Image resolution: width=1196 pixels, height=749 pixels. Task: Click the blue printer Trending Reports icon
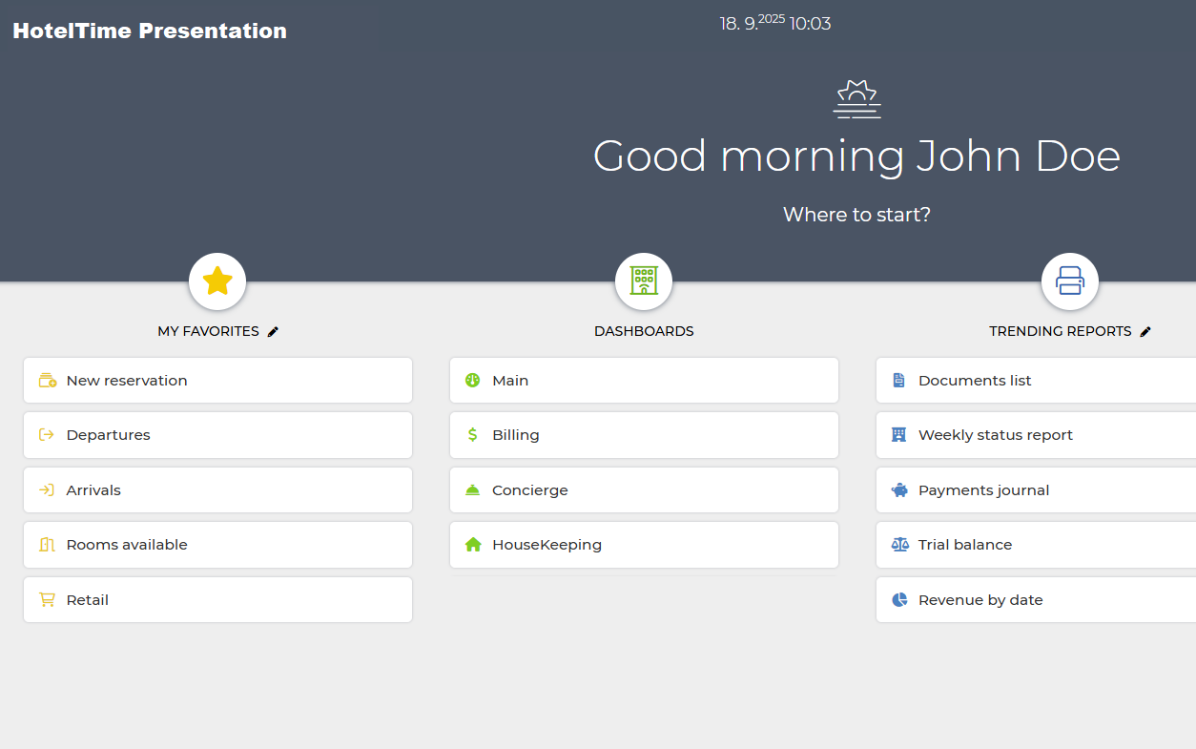pyautogui.click(x=1070, y=281)
